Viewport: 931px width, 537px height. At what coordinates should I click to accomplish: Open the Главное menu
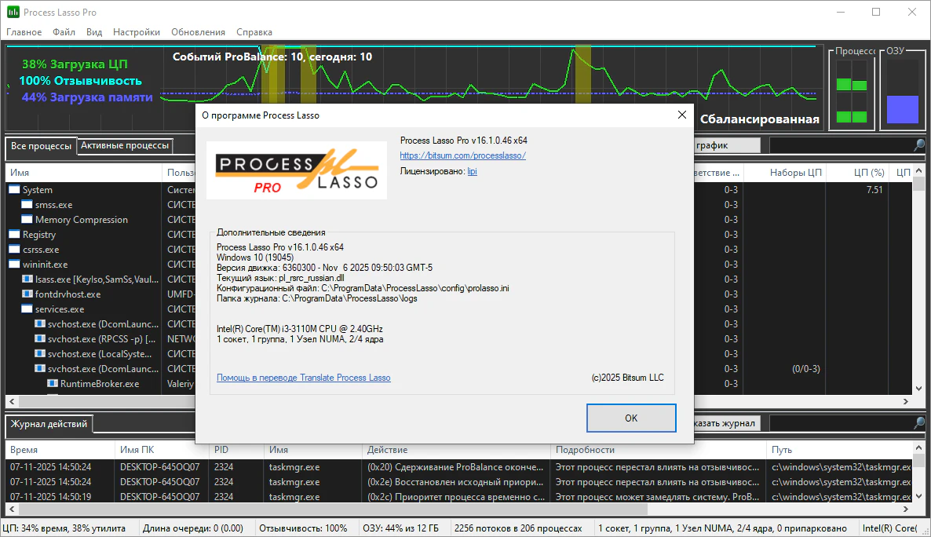24,32
